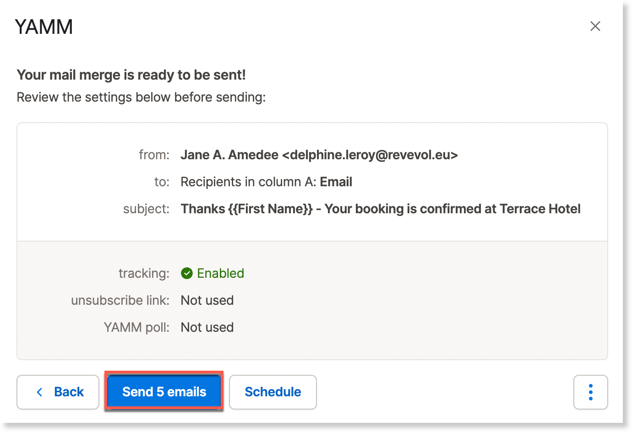
Task: Send the 5 emails now
Action: pyautogui.click(x=164, y=392)
